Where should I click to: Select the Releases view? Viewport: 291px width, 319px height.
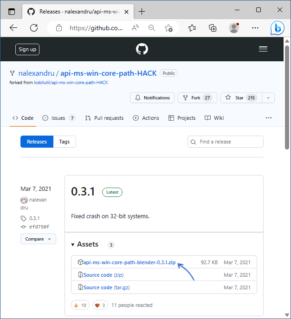pyautogui.click(x=37, y=142)
